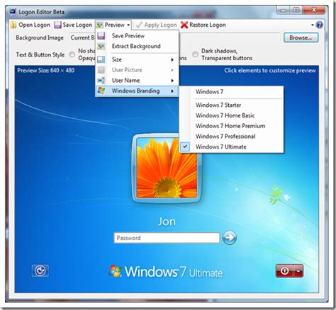Click the Apply Logon checkmark icon
This screenshot has height=310, width=336.
[x=138, y=25]
